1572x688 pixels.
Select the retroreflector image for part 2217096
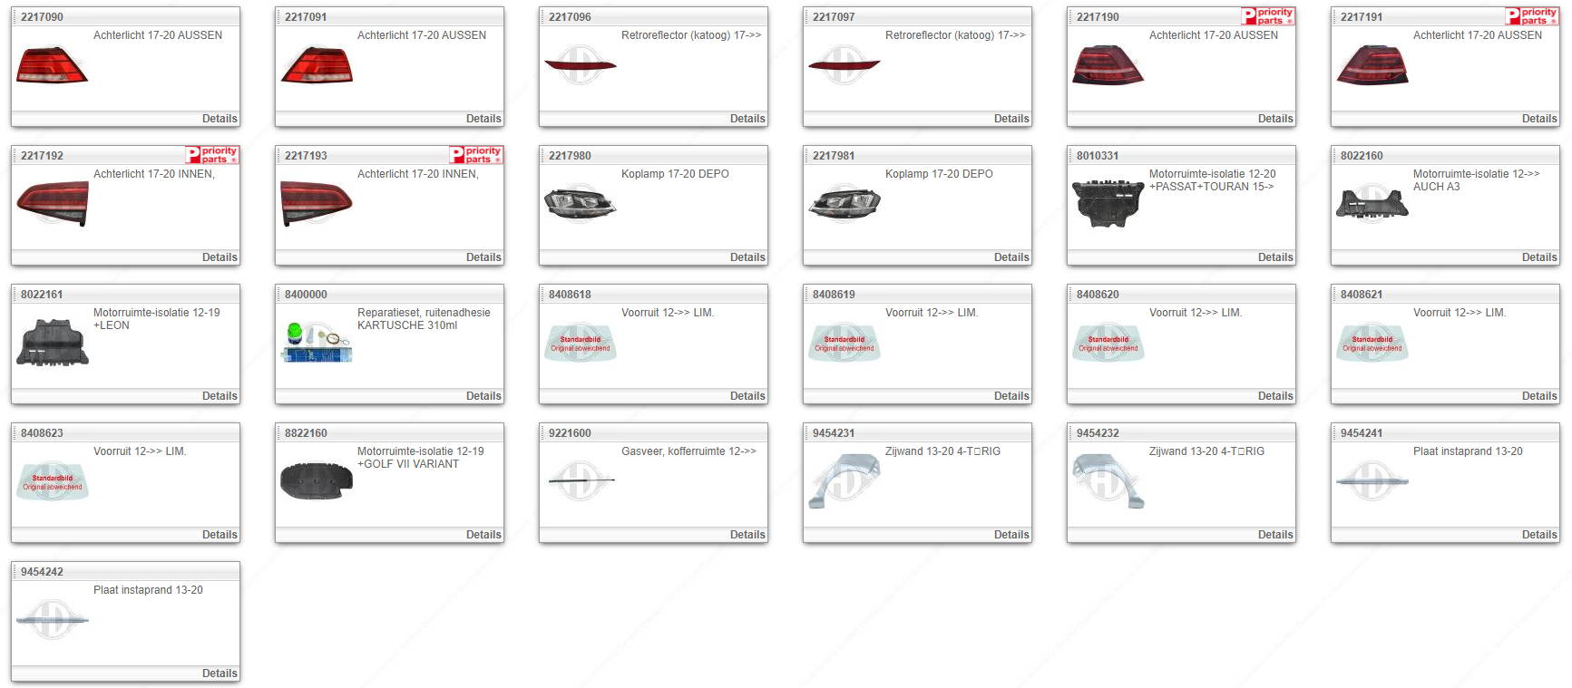pos(580,64)
